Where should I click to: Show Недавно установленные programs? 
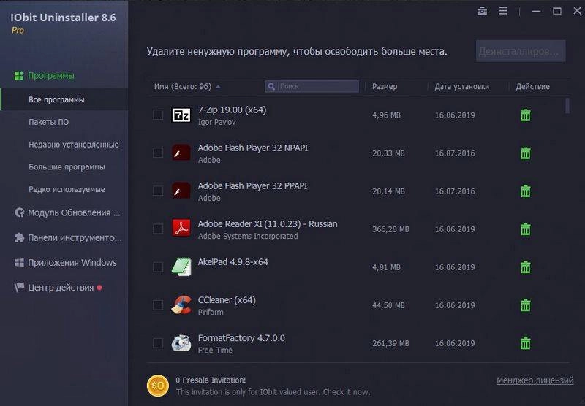[x=74, y=145]
